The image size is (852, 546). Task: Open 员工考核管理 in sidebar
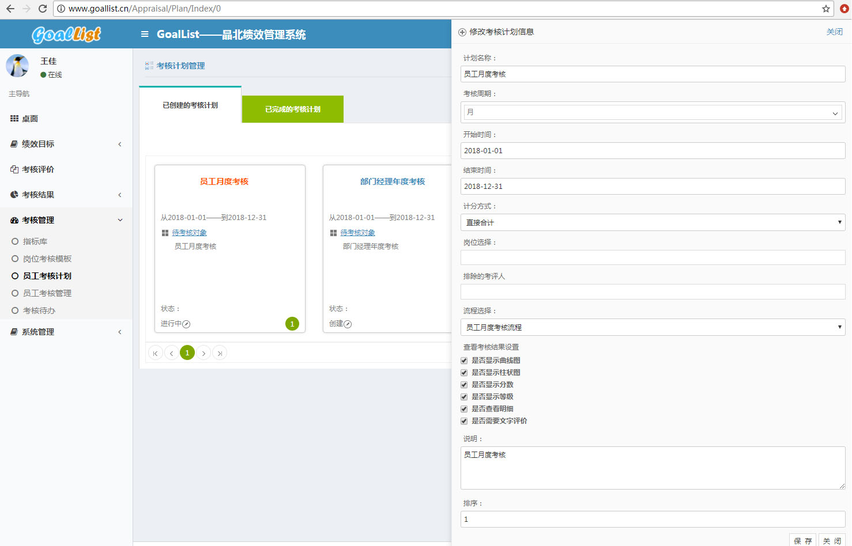tap(47, 293)
